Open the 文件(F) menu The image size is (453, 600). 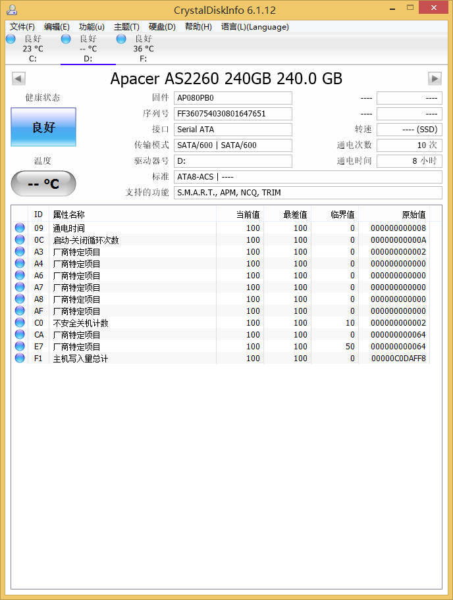pyautogui.click(x=22, y=27)
